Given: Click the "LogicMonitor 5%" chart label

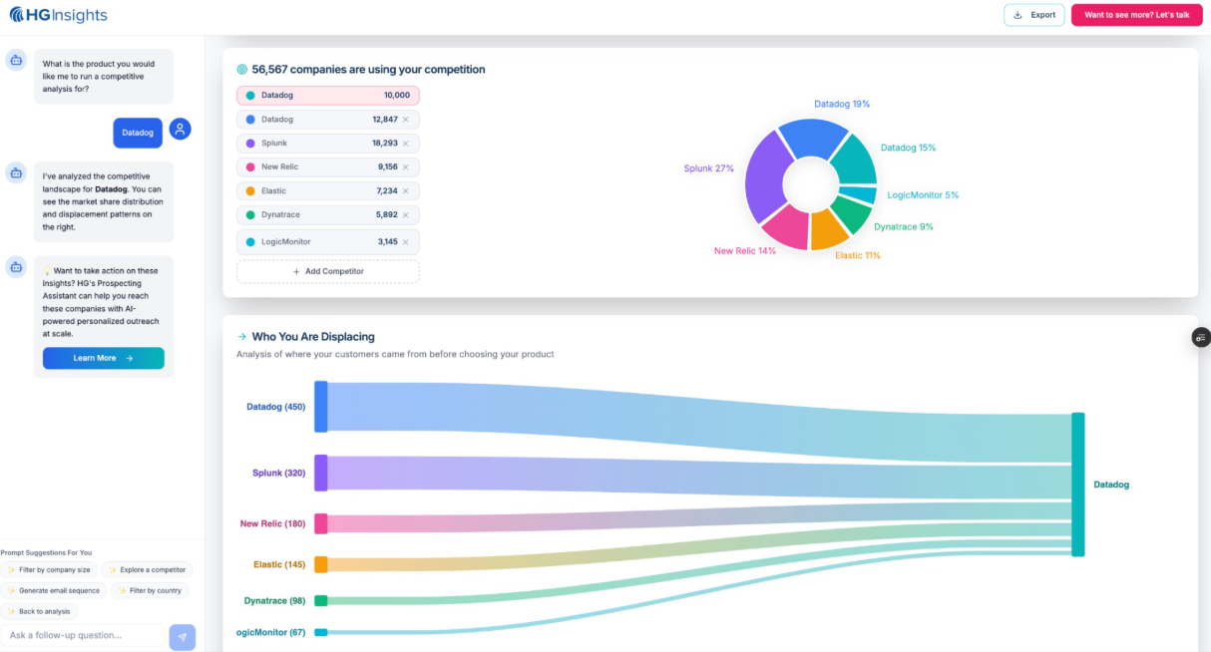Looking at the screenshot, I should coord(923,195).
